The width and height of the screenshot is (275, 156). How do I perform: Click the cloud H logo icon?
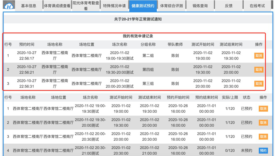click(9, 6)
